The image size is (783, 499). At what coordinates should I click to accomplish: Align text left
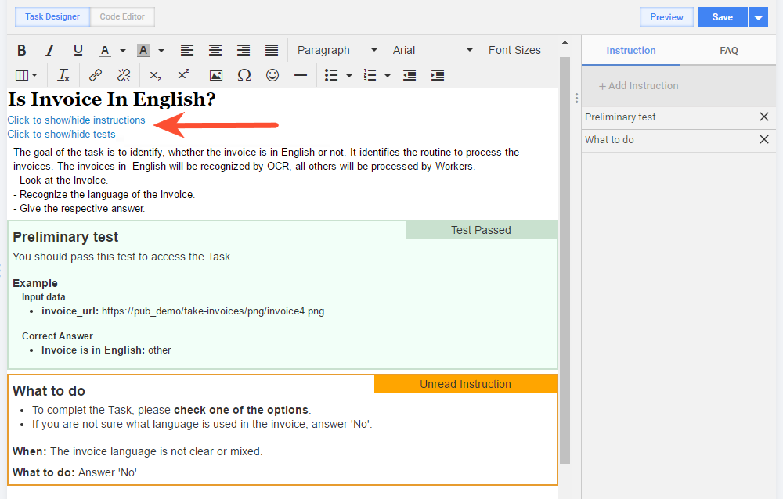pos(187,50)
